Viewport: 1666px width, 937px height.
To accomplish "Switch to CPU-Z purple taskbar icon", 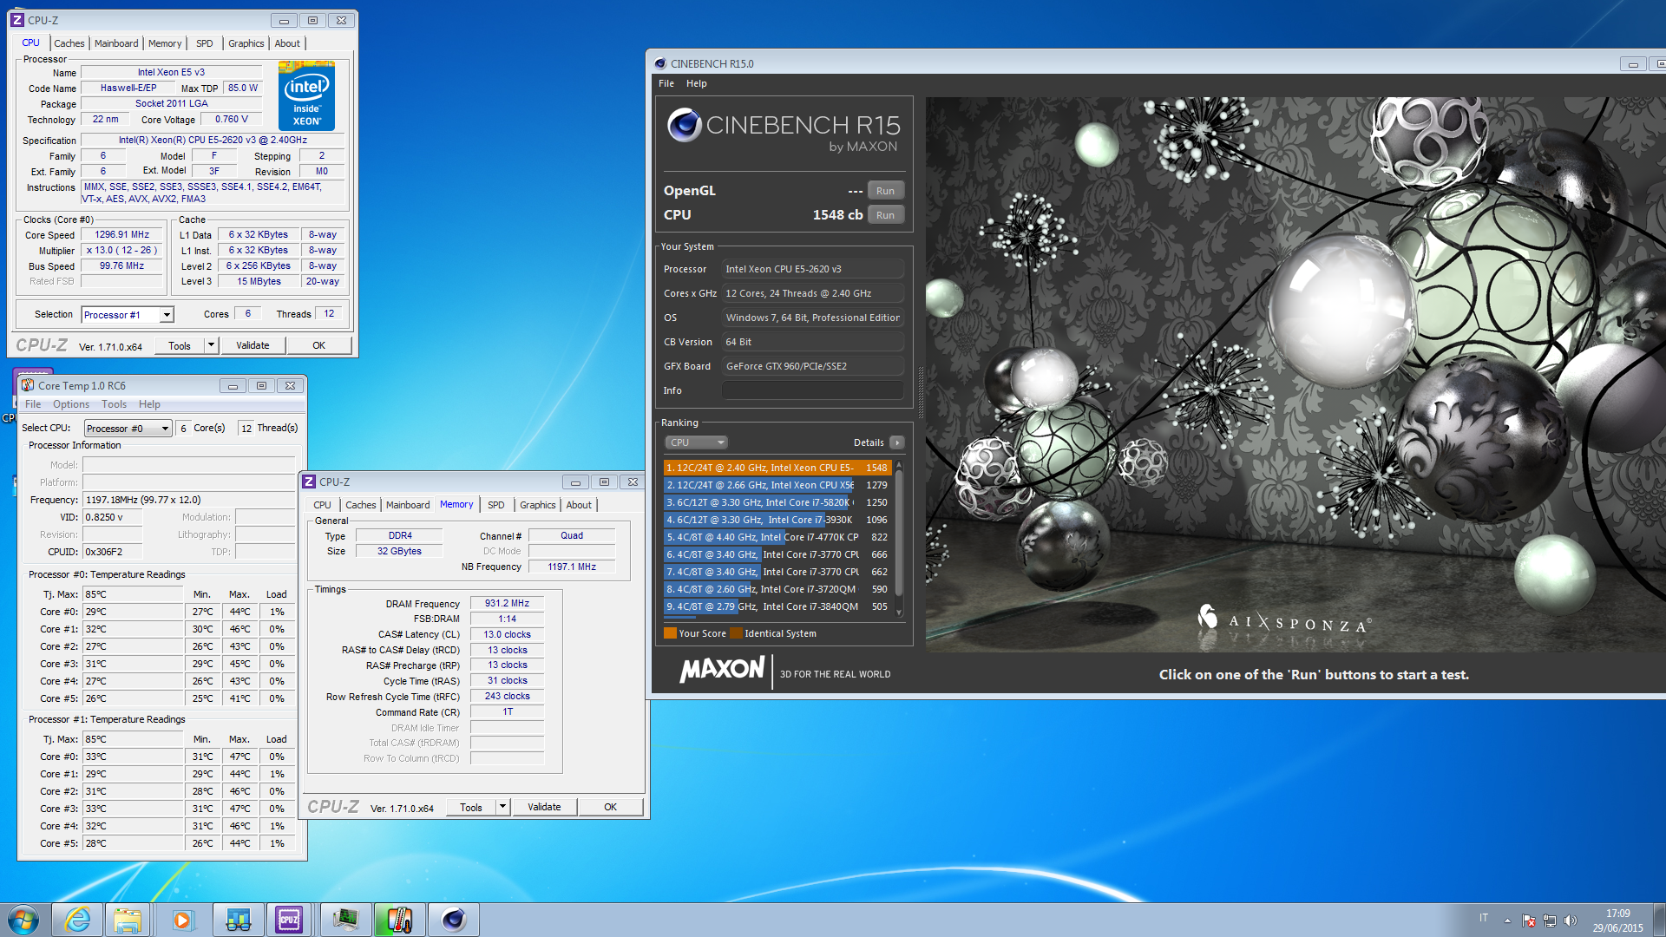I will point(289,920).
